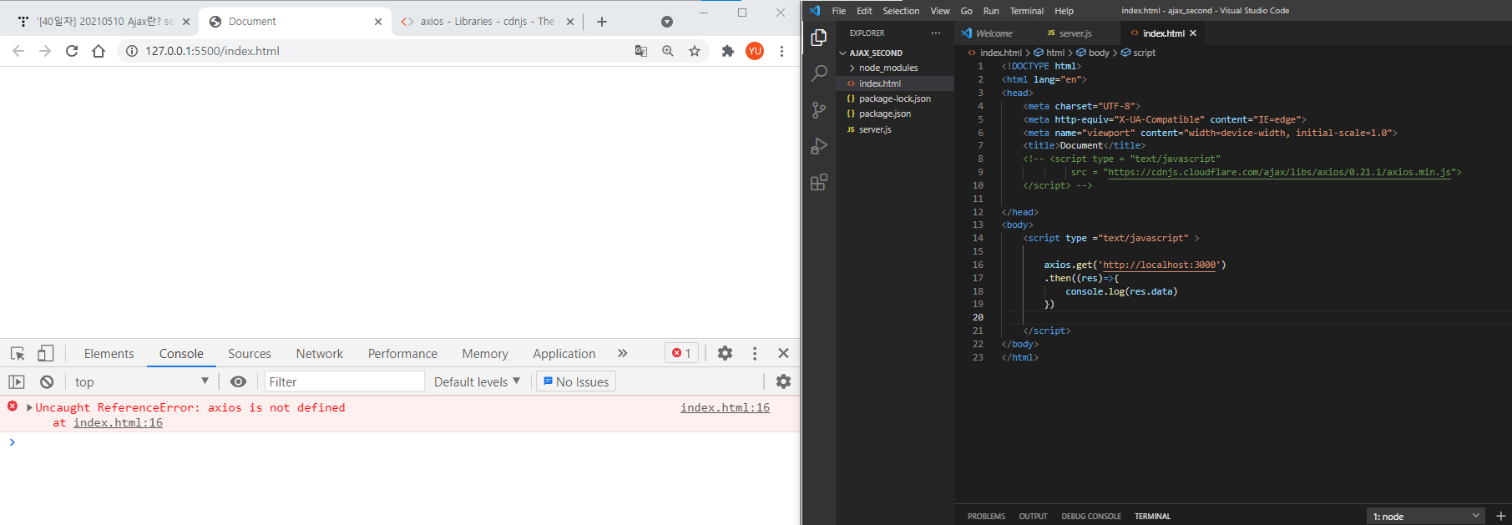Image resolution: width=1512 pixels, height=525 pixels.
Task: Switch to DevTools Network tab
Action: (320, 353)
